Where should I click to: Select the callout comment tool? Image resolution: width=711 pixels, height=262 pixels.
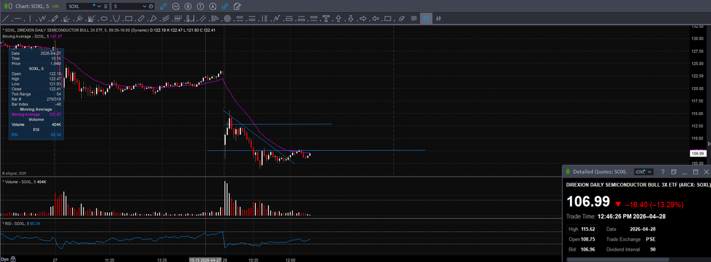coord(414,18)
